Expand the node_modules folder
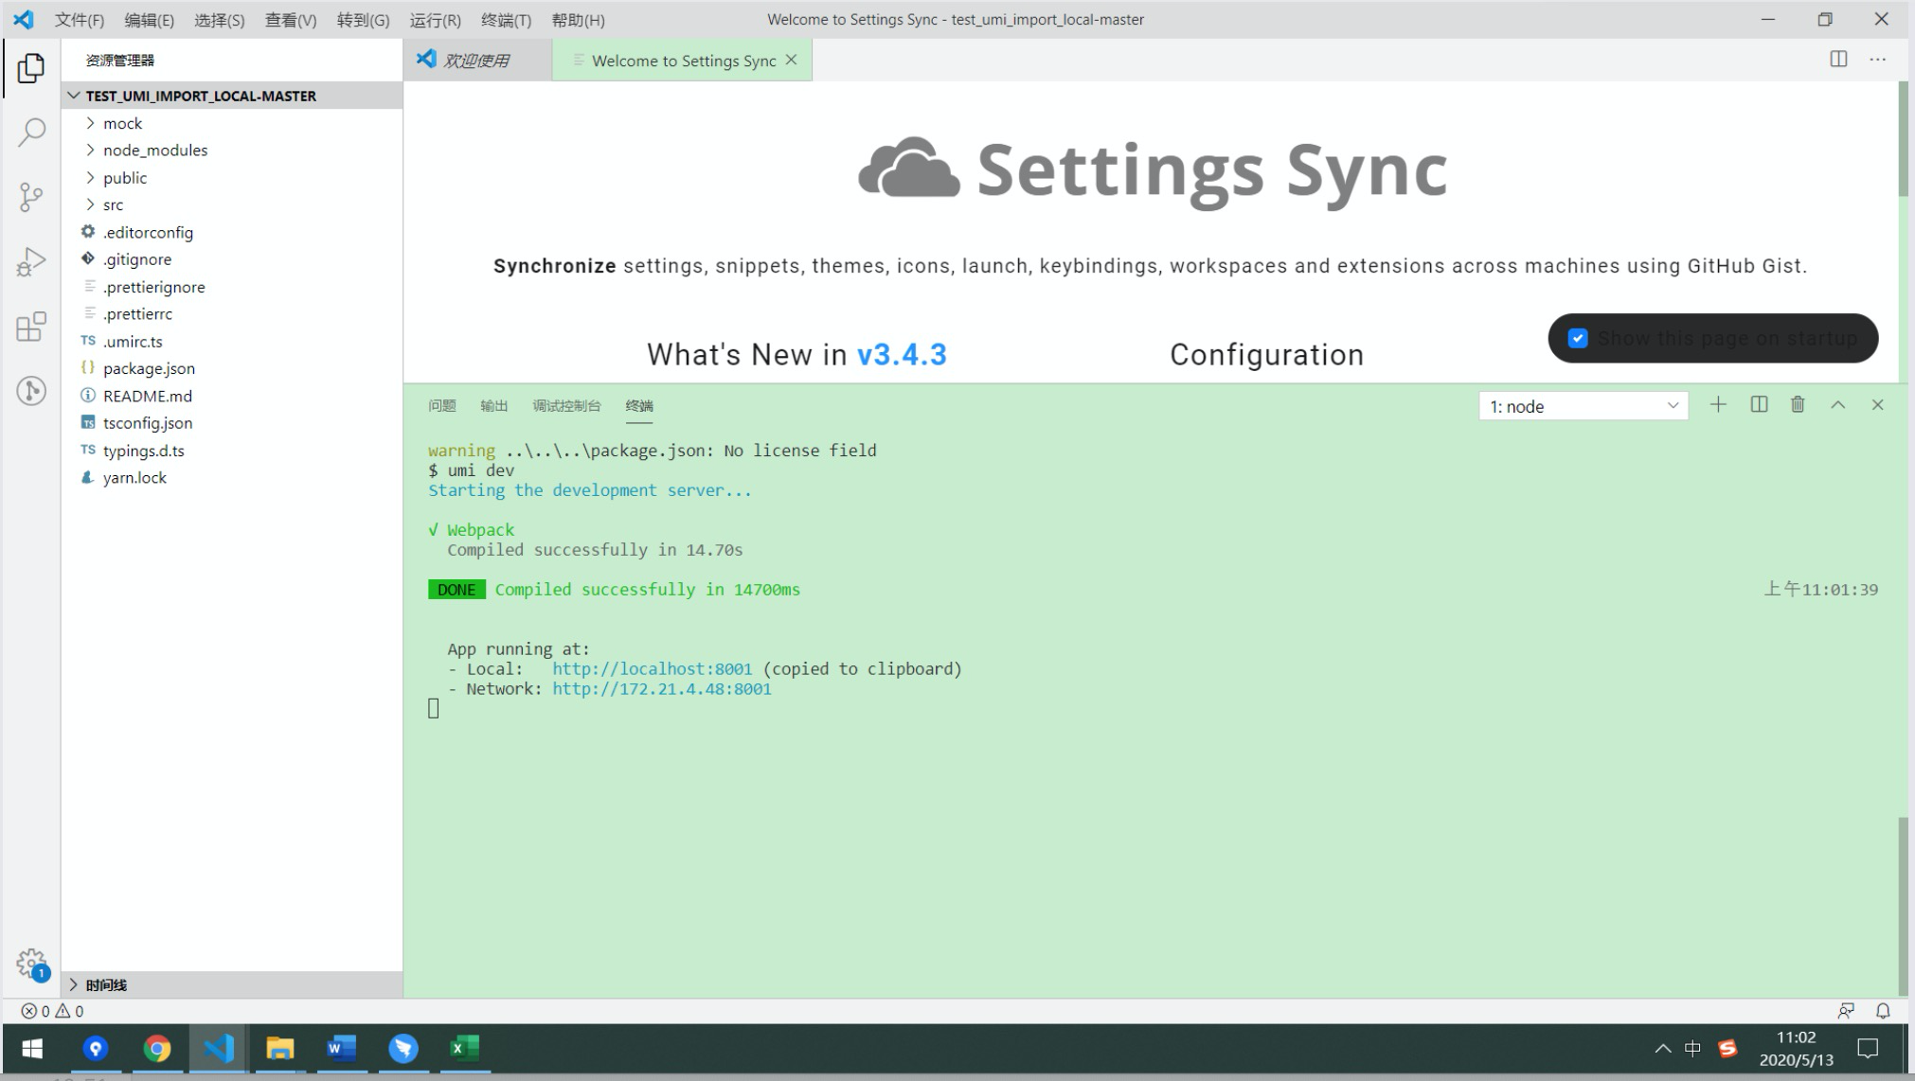This screenshot has width=1915, height=1081. coord(154,151)
